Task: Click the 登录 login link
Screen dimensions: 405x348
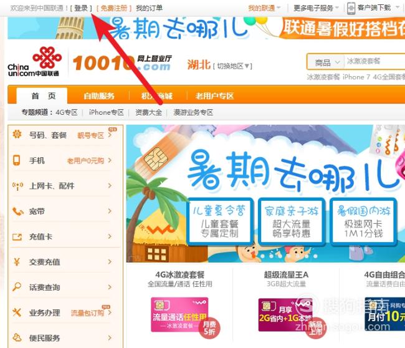Action: [81, 8]
